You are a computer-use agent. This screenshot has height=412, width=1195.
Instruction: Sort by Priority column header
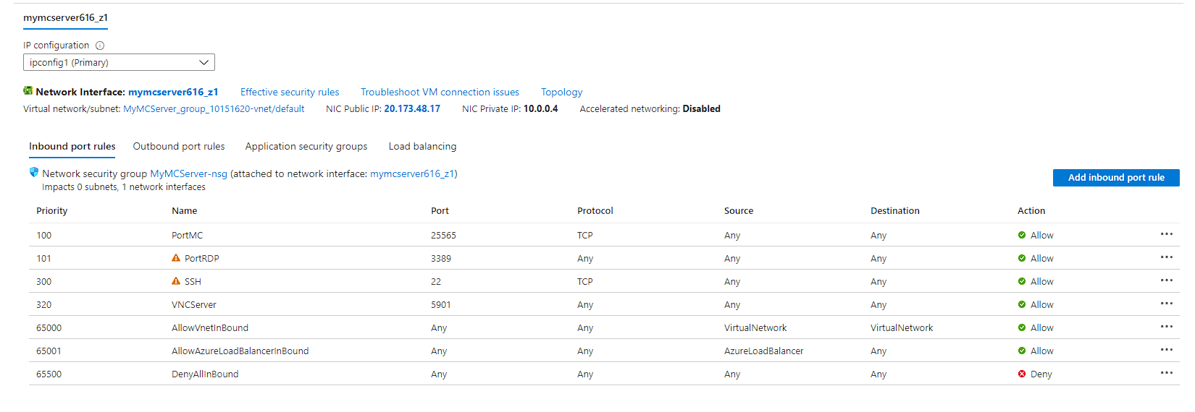point(51,210)
